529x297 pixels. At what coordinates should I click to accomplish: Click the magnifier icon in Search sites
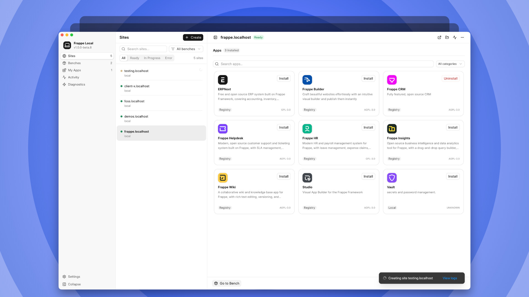point(123,49)
